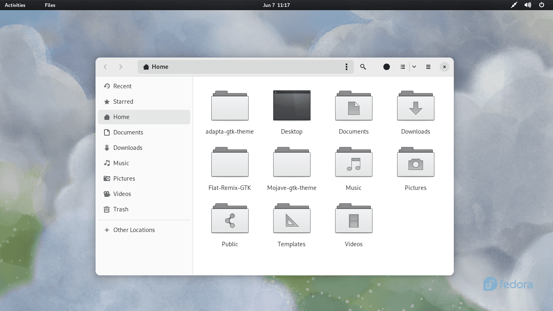Open Other Locations

click(x=134, y=230)
